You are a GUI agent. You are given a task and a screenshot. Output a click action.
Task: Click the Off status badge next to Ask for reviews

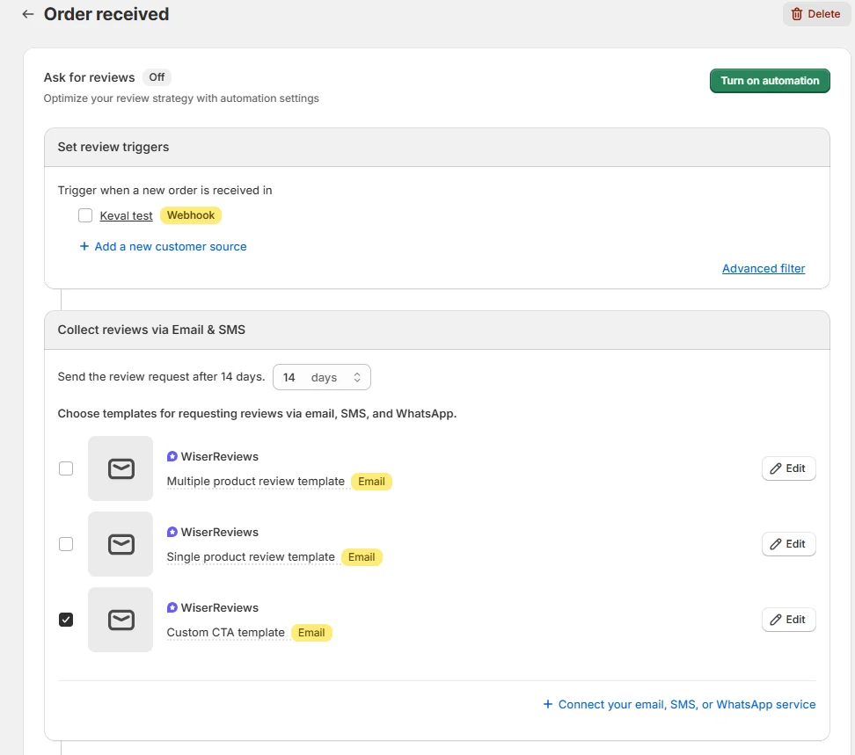click(157, 76)
